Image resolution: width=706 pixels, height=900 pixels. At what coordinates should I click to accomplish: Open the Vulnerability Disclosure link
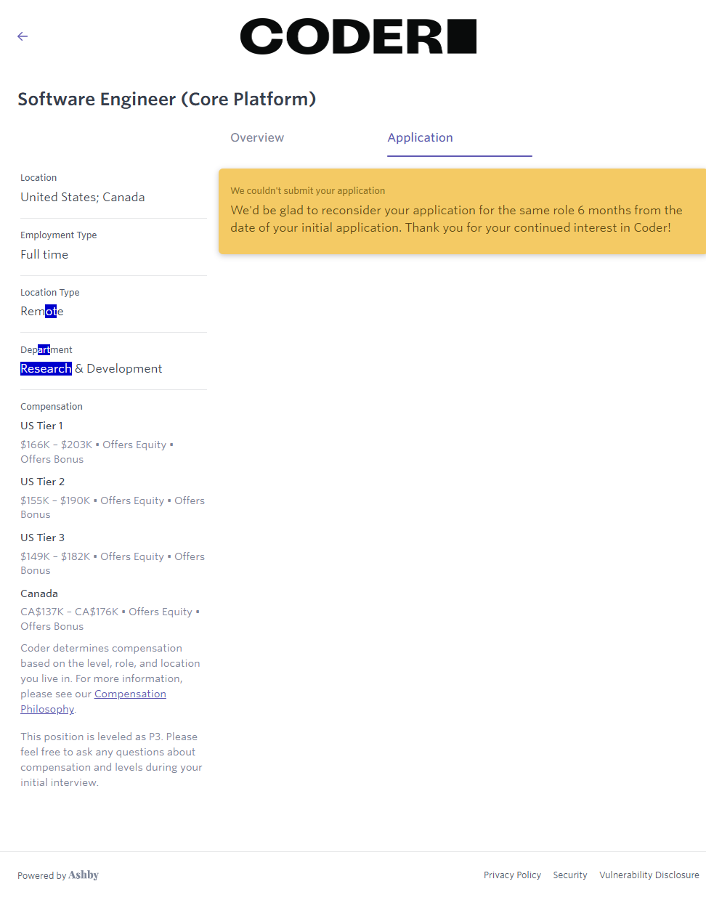649,875
